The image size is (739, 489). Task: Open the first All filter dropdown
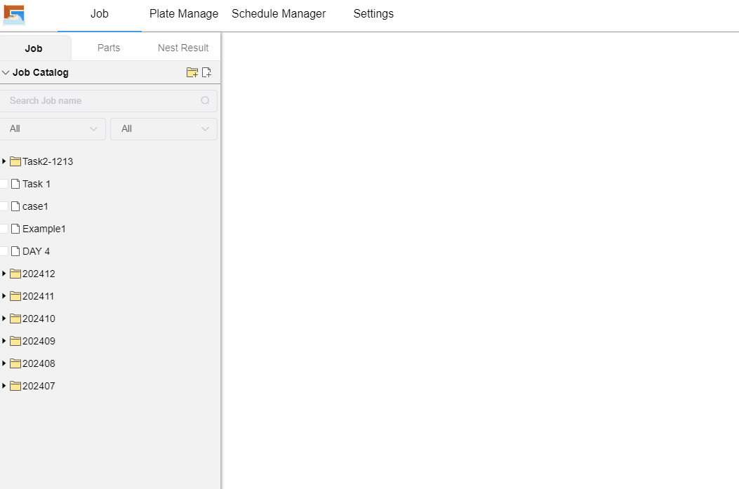point(53,128)
